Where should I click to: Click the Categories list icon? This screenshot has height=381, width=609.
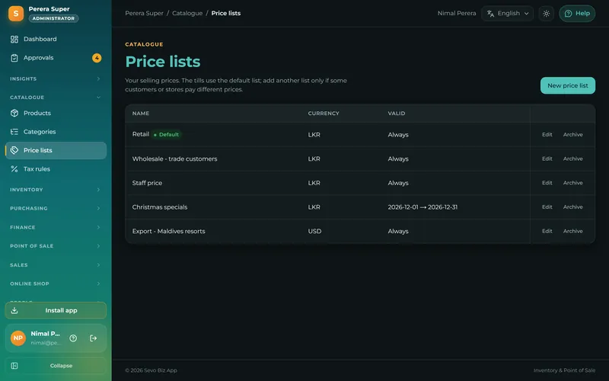point(14,132)
